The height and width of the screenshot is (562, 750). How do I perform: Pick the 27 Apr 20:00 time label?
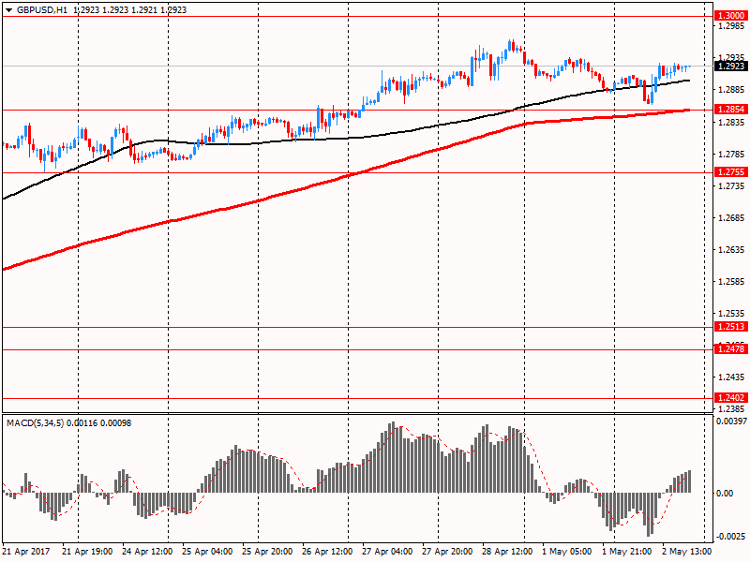[447, 552]
